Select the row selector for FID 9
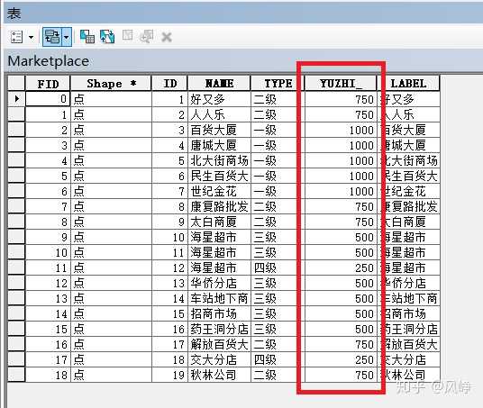Screen dimensions: 483x408 pyautogui.click(x=16, y=237)
